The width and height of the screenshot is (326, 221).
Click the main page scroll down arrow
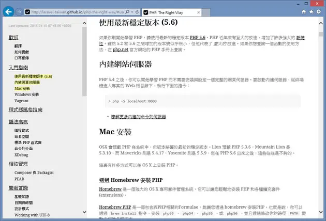tap(321, 212)
